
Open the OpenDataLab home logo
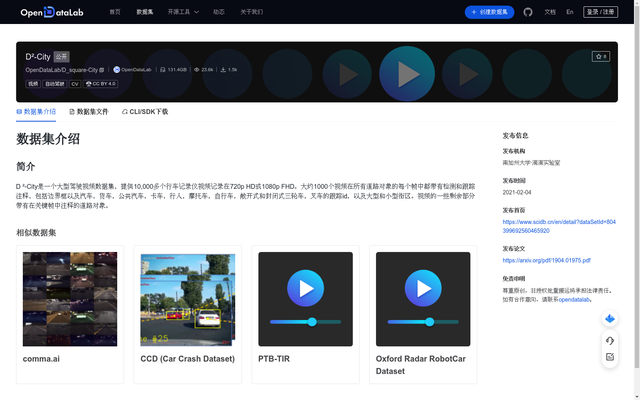[x=52, y=12]
